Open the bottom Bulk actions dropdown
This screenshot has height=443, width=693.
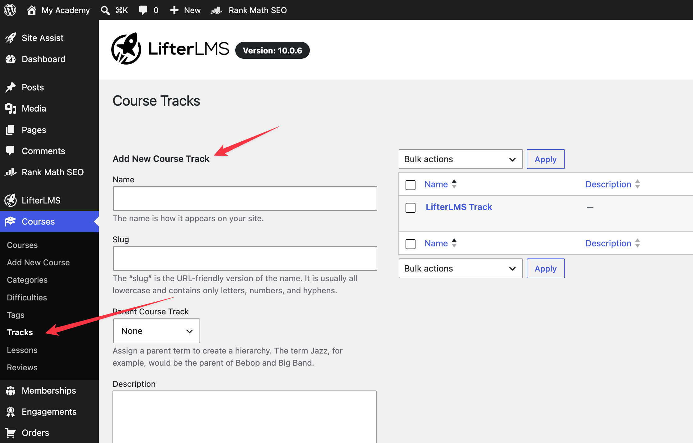click(x=461, y=268)
